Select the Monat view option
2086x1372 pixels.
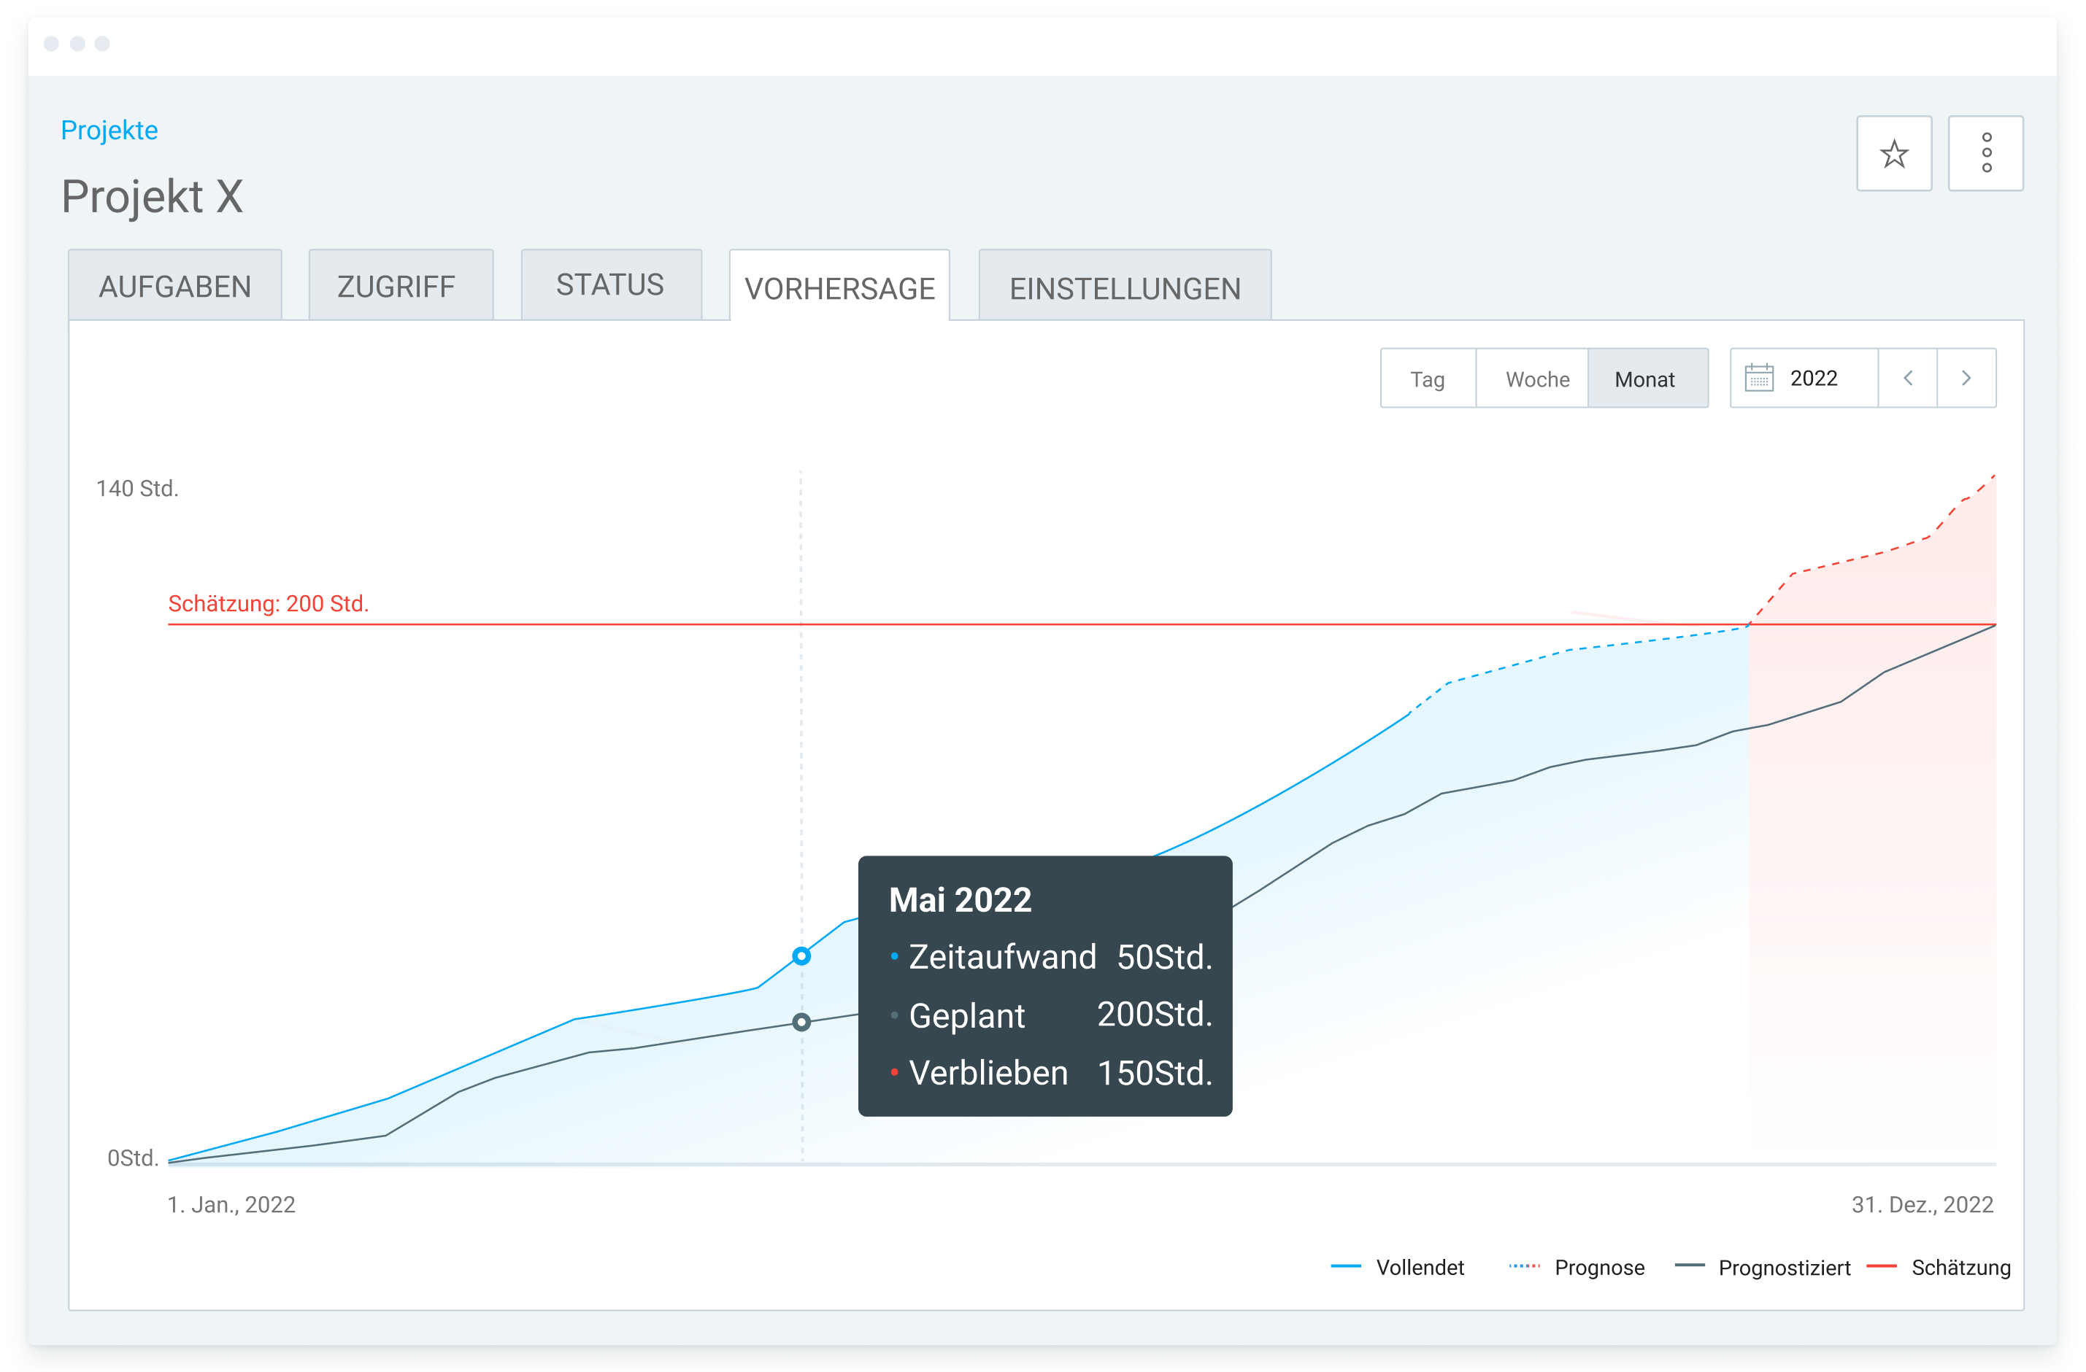[1645, 379]
